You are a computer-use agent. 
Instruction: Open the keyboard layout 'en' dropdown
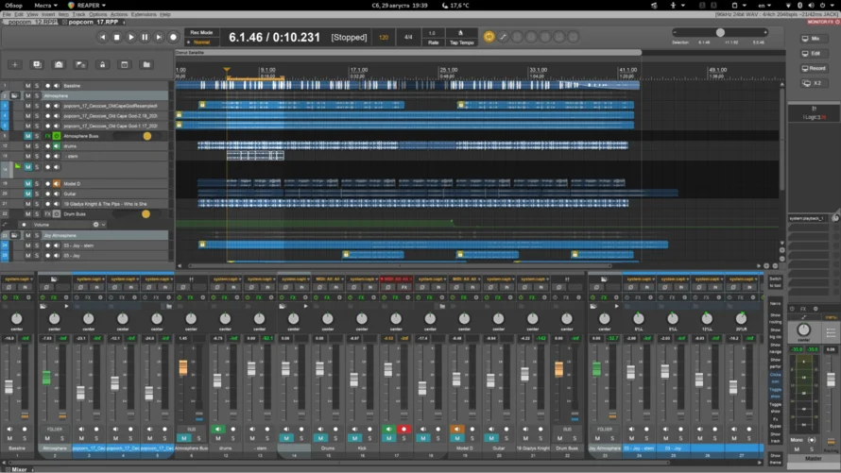pos(764,5)
